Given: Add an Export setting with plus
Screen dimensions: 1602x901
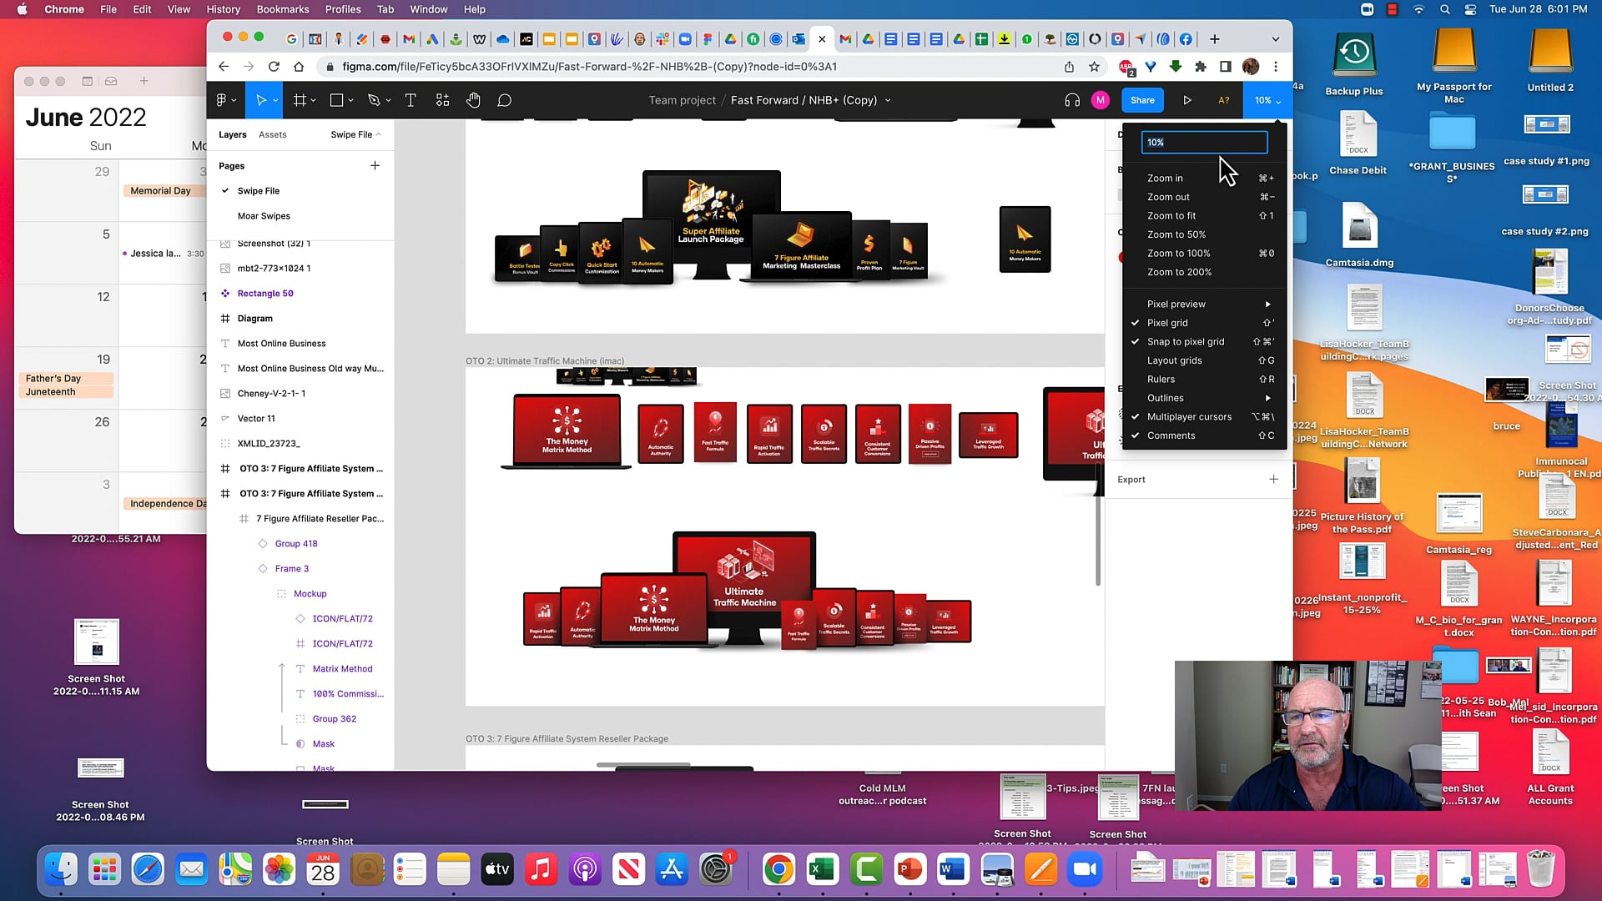Looking at the screenshot, I should coord(1273,479).
